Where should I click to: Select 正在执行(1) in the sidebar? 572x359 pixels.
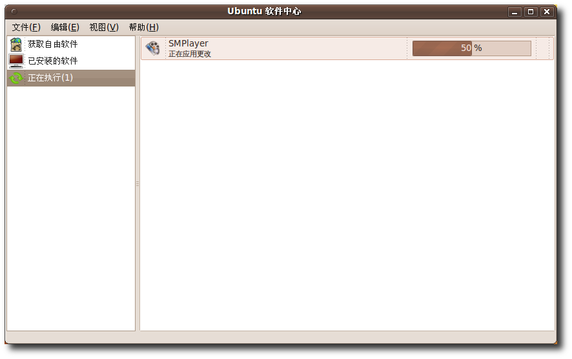pyautogui.click(x=71, y=77)
